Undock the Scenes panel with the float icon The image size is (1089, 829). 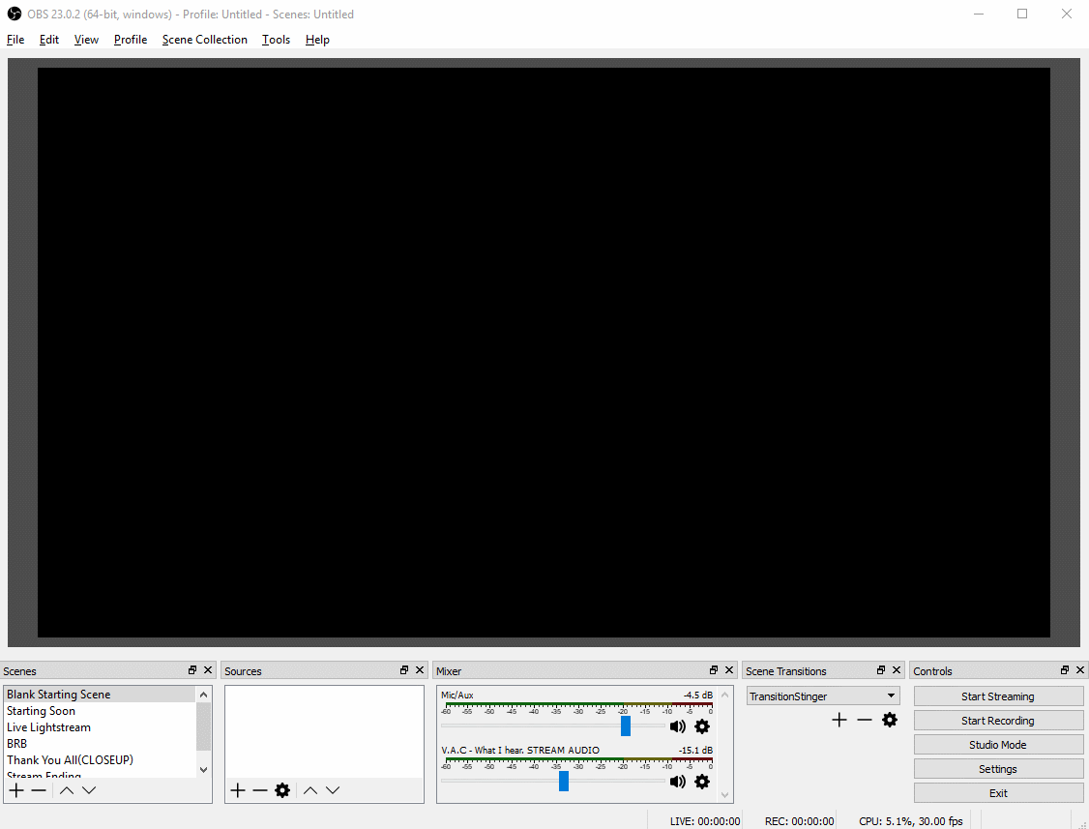(192, 669)
